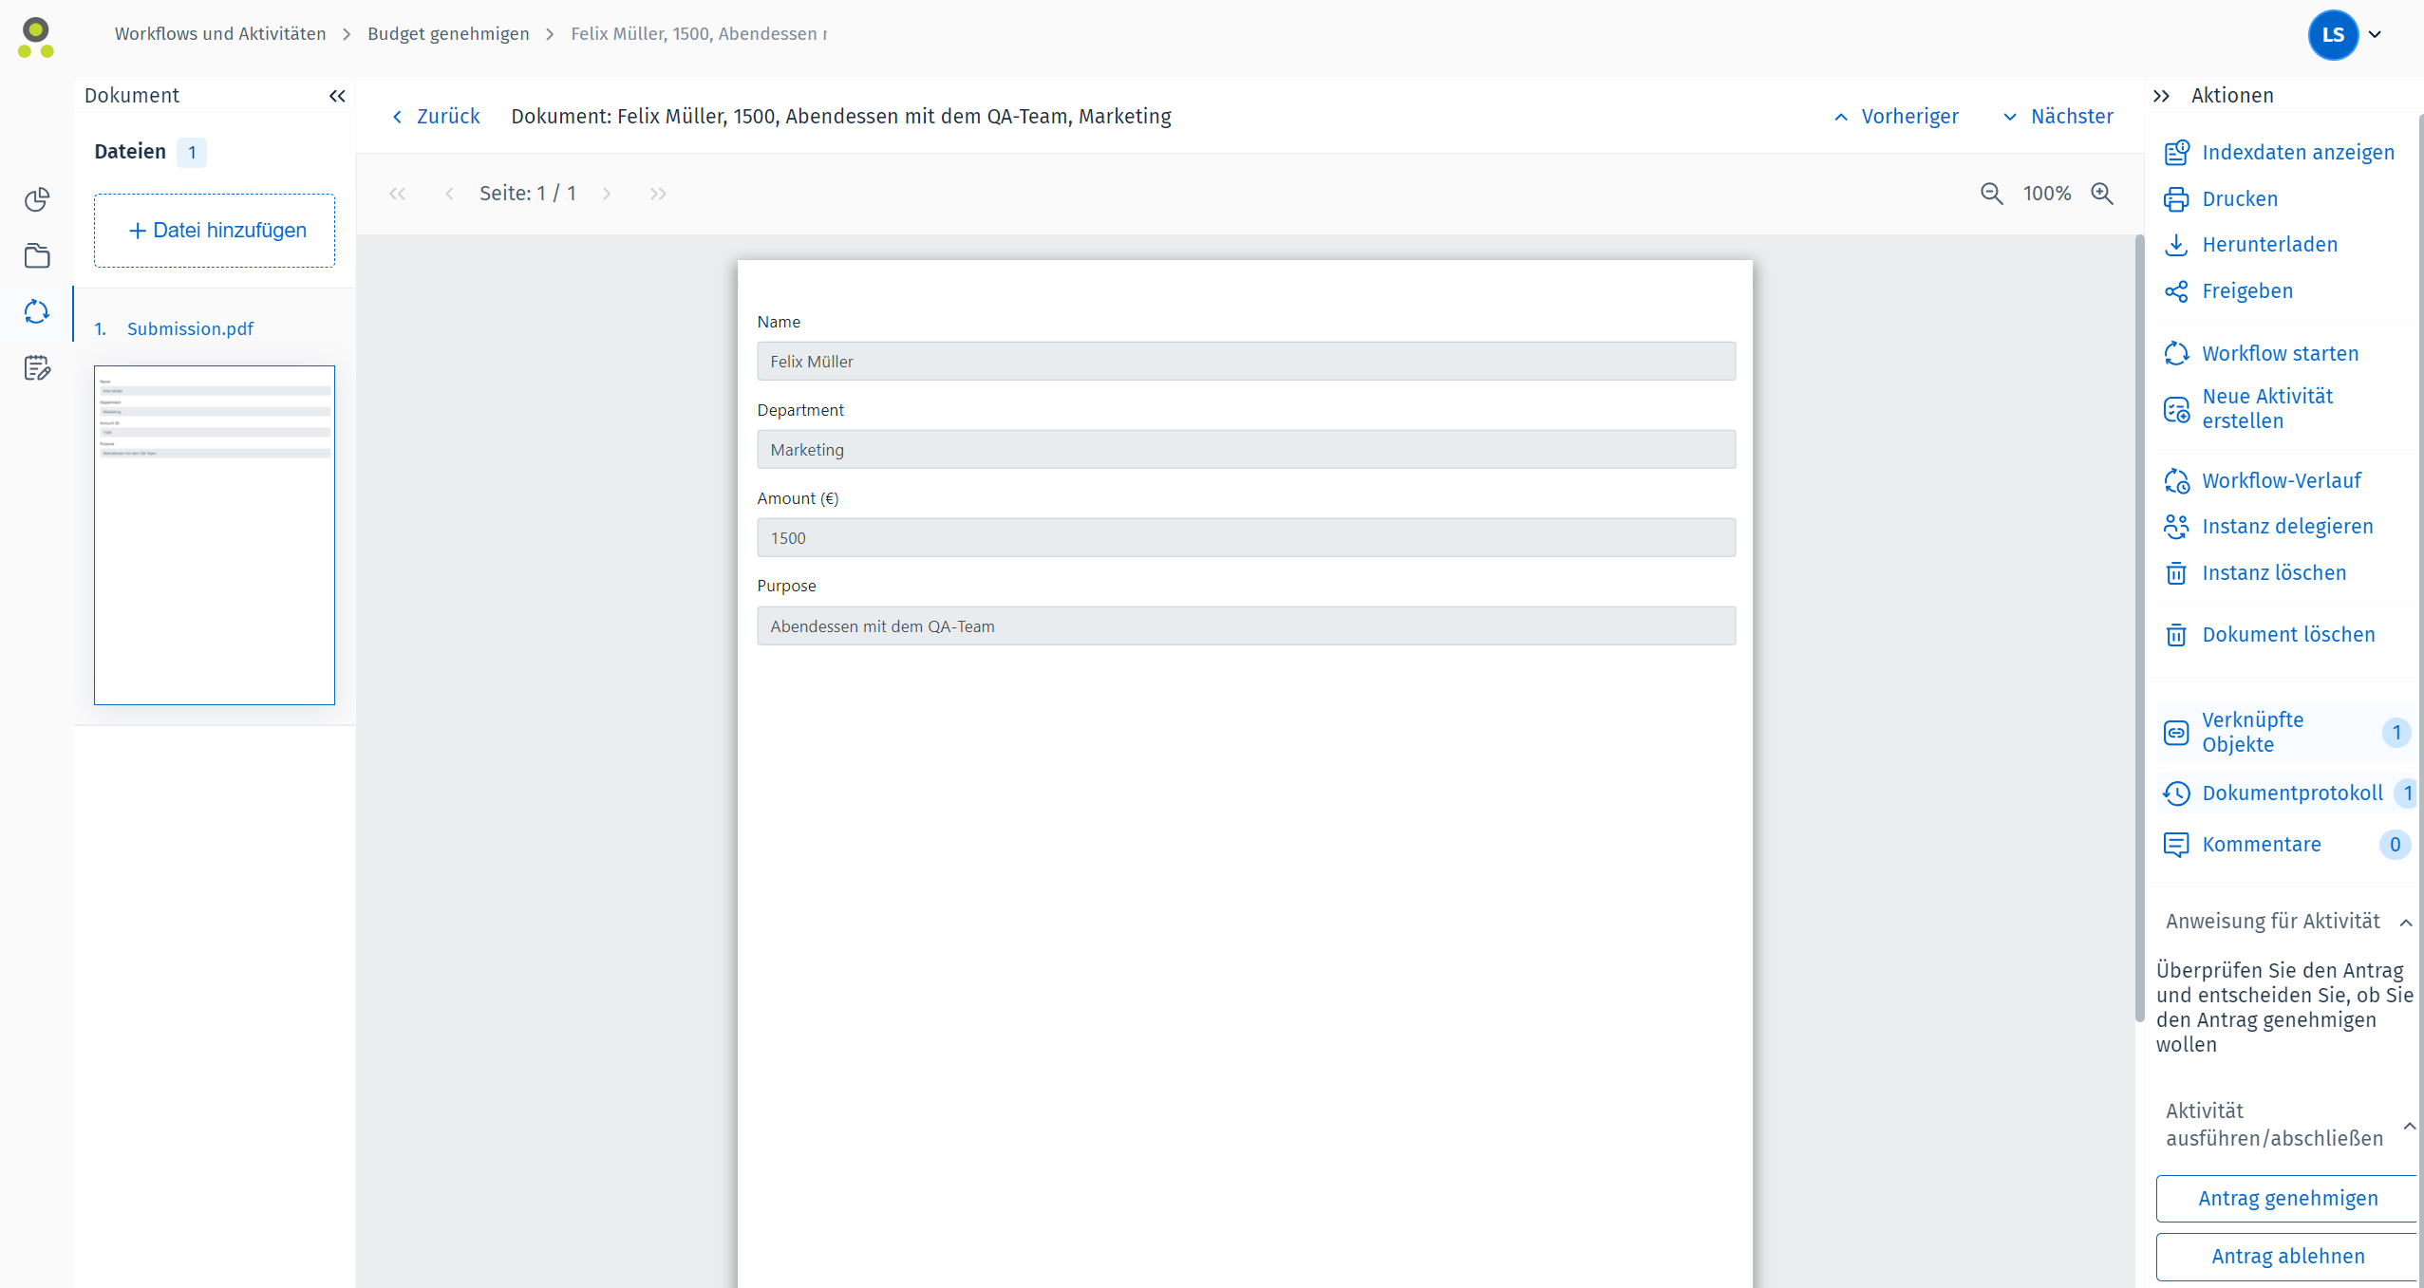Click the Seite: 1 / 1 page indicator
The width and height of the screenshot is (2424, 1288).
coord(528,194)
